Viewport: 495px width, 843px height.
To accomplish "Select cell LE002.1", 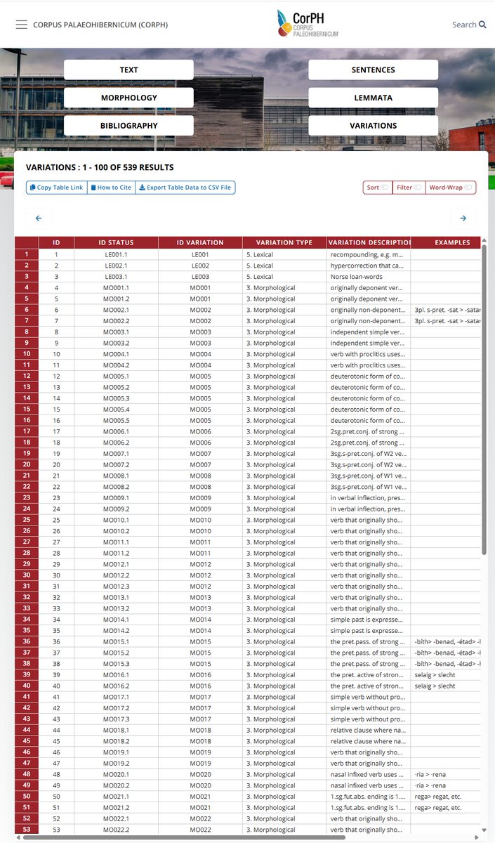I will 116,266.
